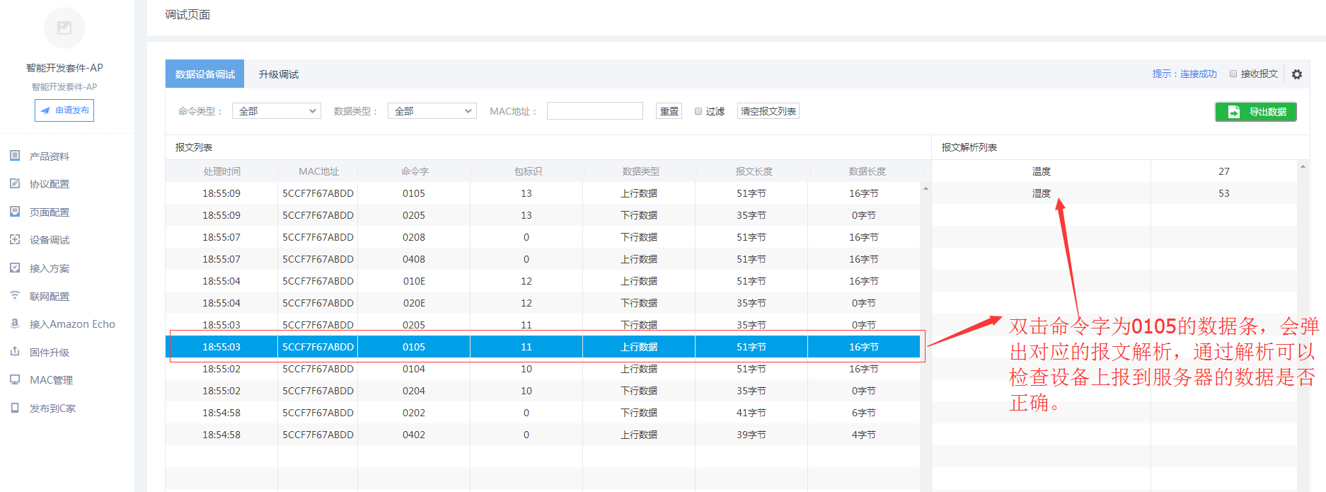Click the parse list scrollbar up arrow
The width and height of the screenshot is (1326, 492).
pyautogui.click(x=1303, y=166)
